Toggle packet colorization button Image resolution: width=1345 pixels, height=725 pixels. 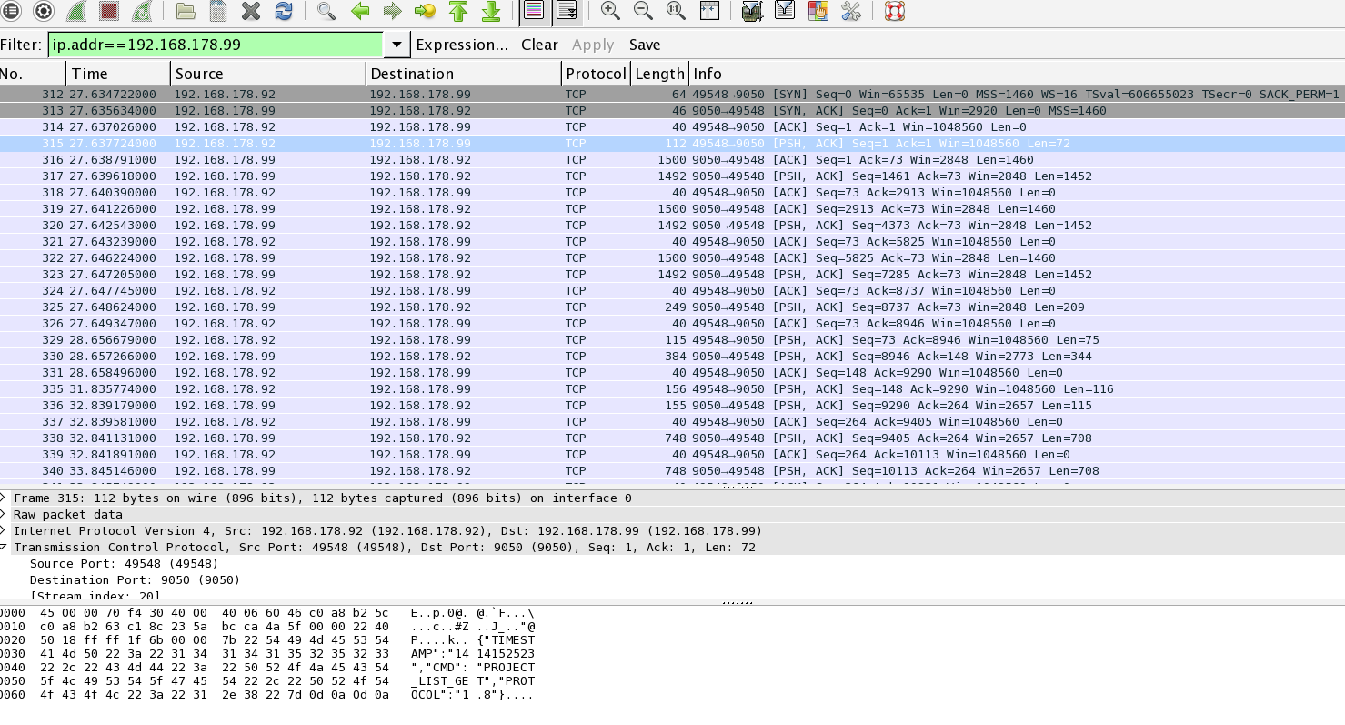tap(534, 10)
